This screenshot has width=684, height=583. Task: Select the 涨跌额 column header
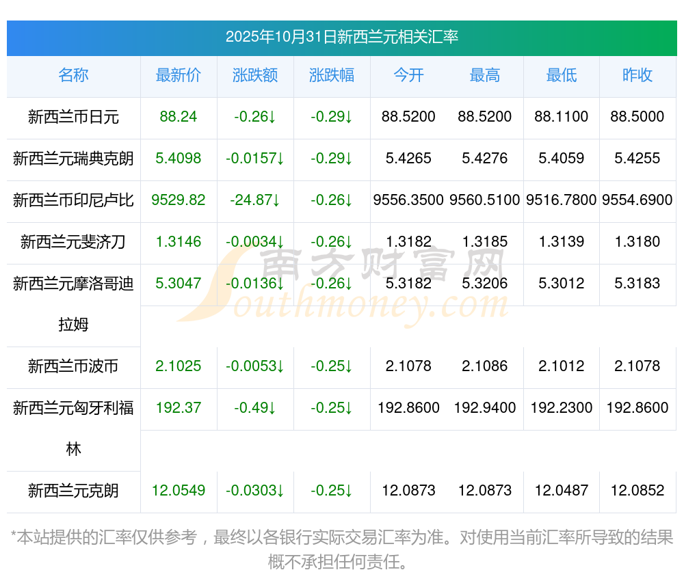[x=255, y=75]
